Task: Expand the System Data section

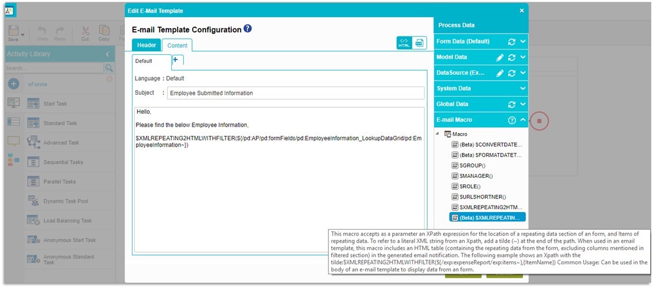Action: [523, 88]
